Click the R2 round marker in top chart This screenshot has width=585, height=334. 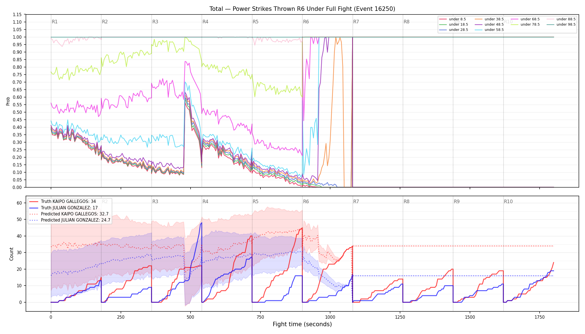tap(105, 22)
